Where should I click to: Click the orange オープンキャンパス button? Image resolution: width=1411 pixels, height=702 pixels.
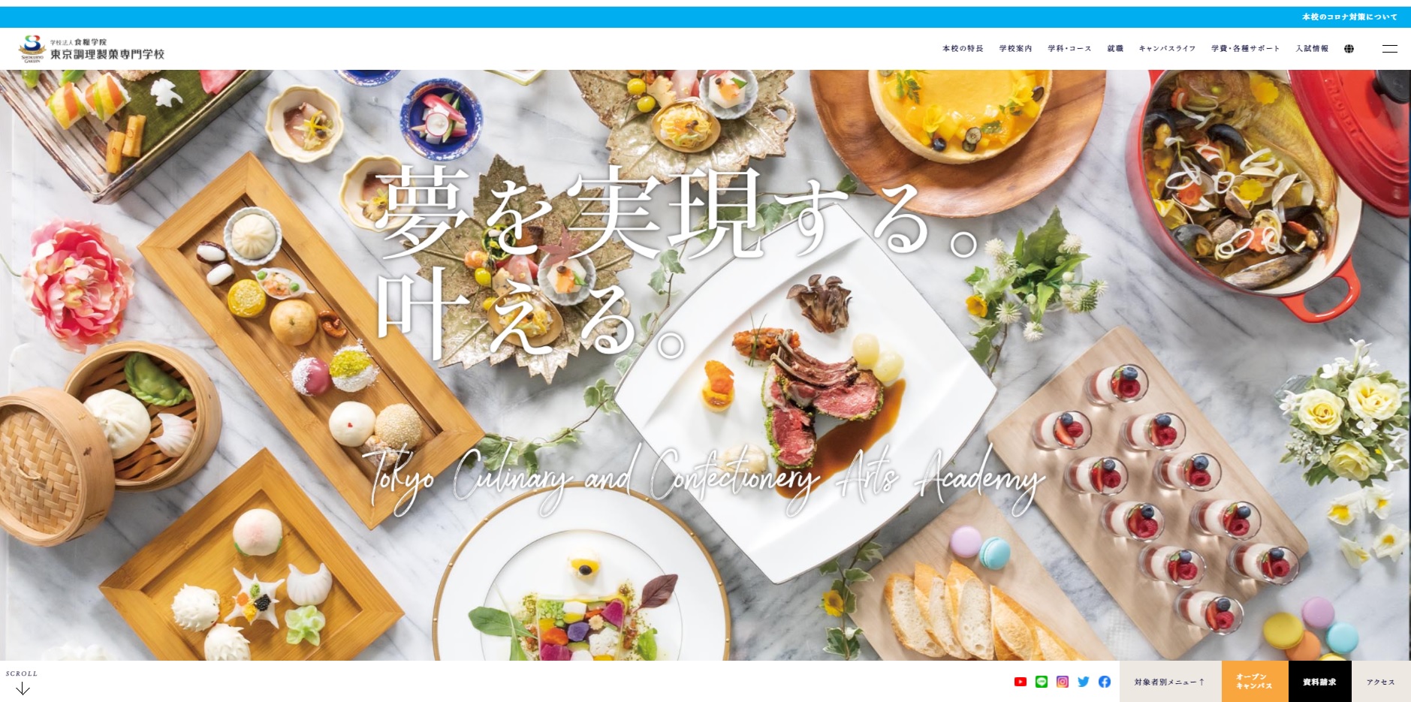tap(1255, 682)
